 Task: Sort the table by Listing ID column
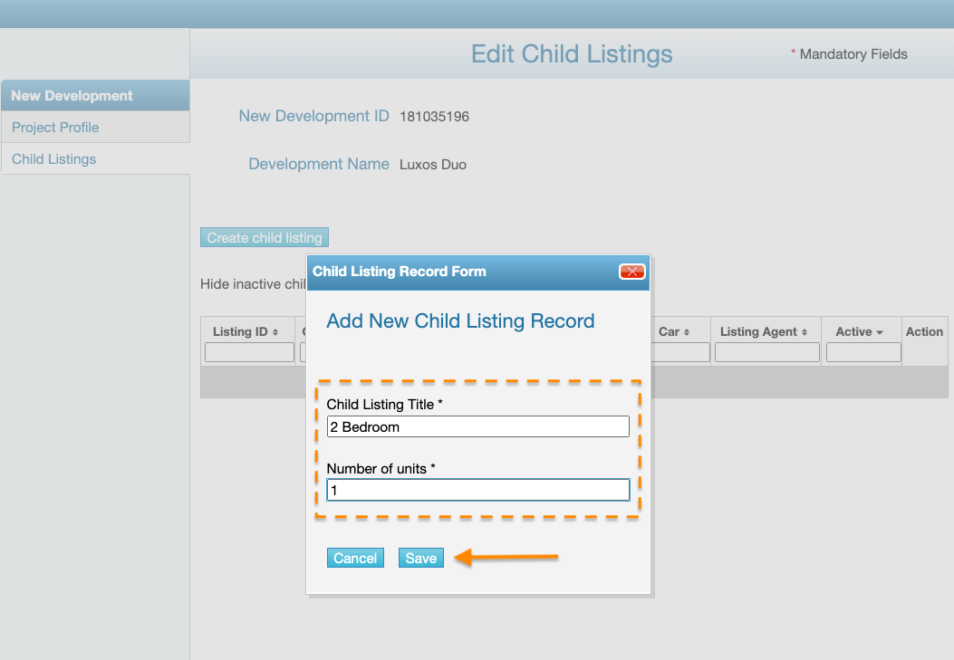243,330
